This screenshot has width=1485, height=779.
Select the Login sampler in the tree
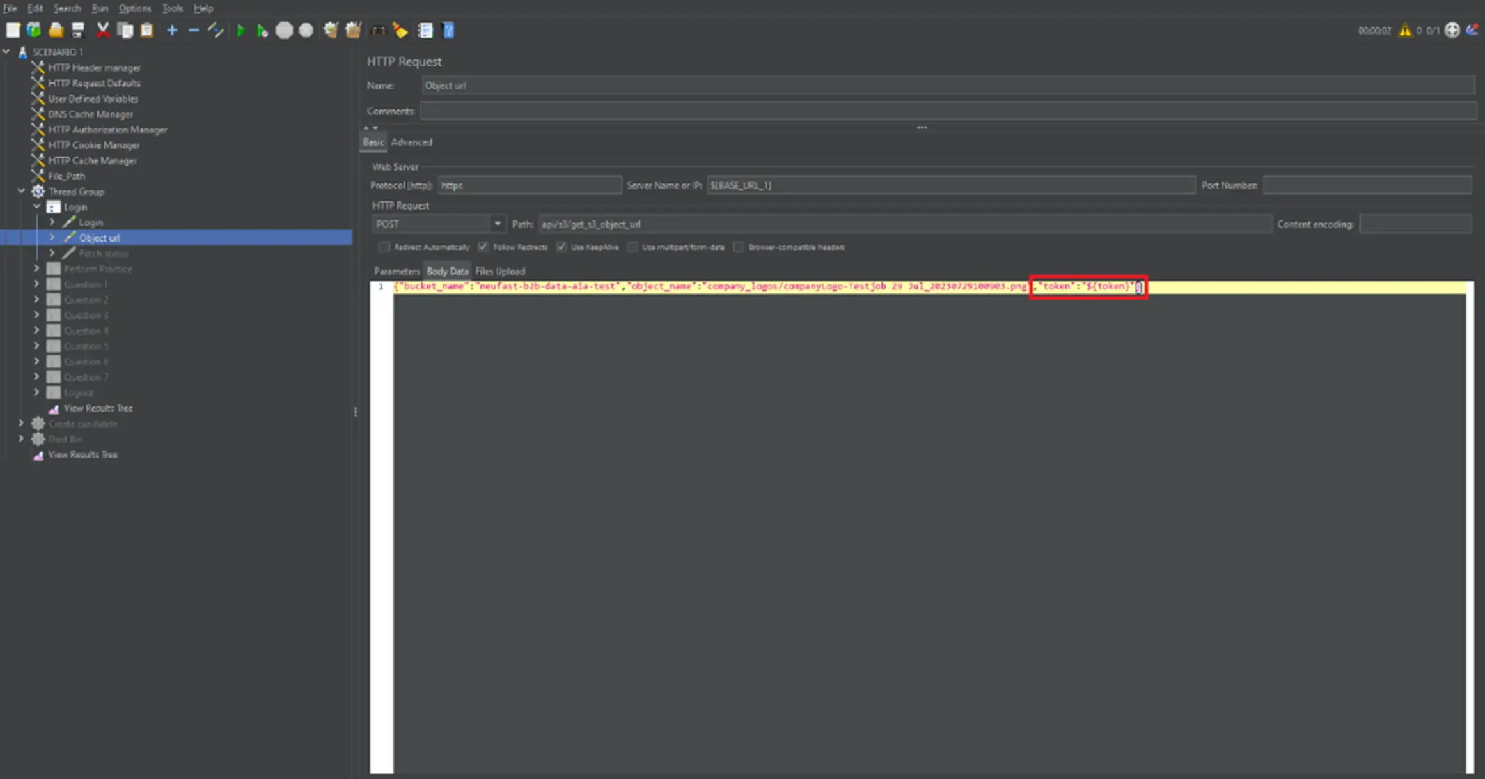click(92, 222)
